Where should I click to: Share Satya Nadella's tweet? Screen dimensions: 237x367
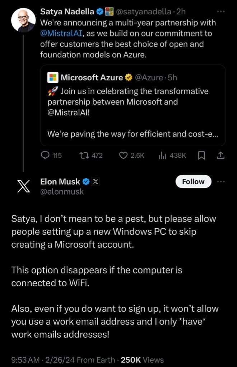(x=221, y=156)
